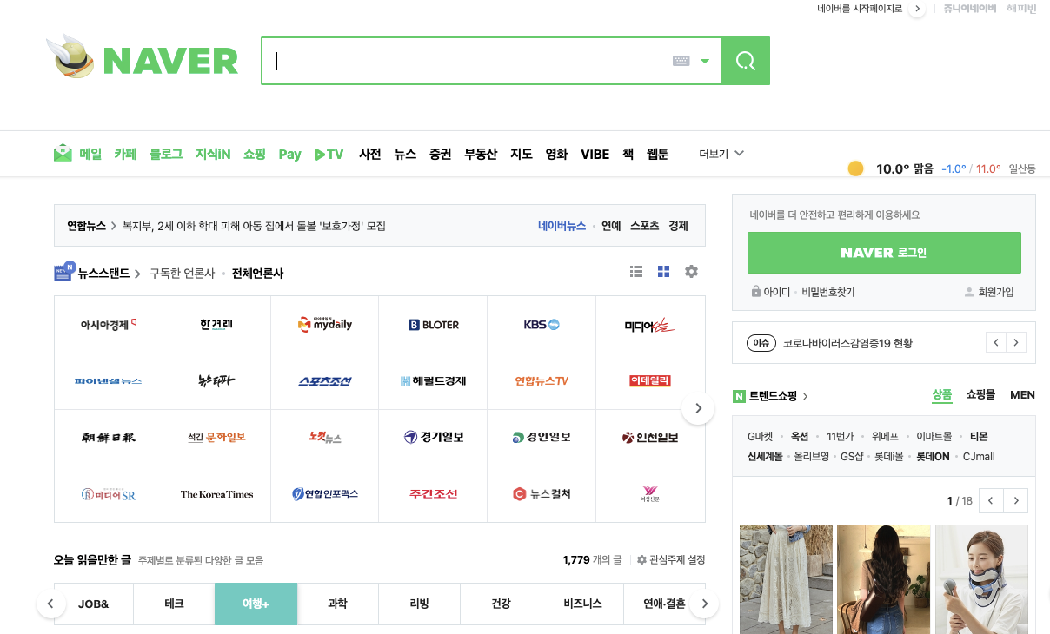Open the 블로그 menu item
The height and width of the screenshot is (634, 1050).
tap(166, 154)
